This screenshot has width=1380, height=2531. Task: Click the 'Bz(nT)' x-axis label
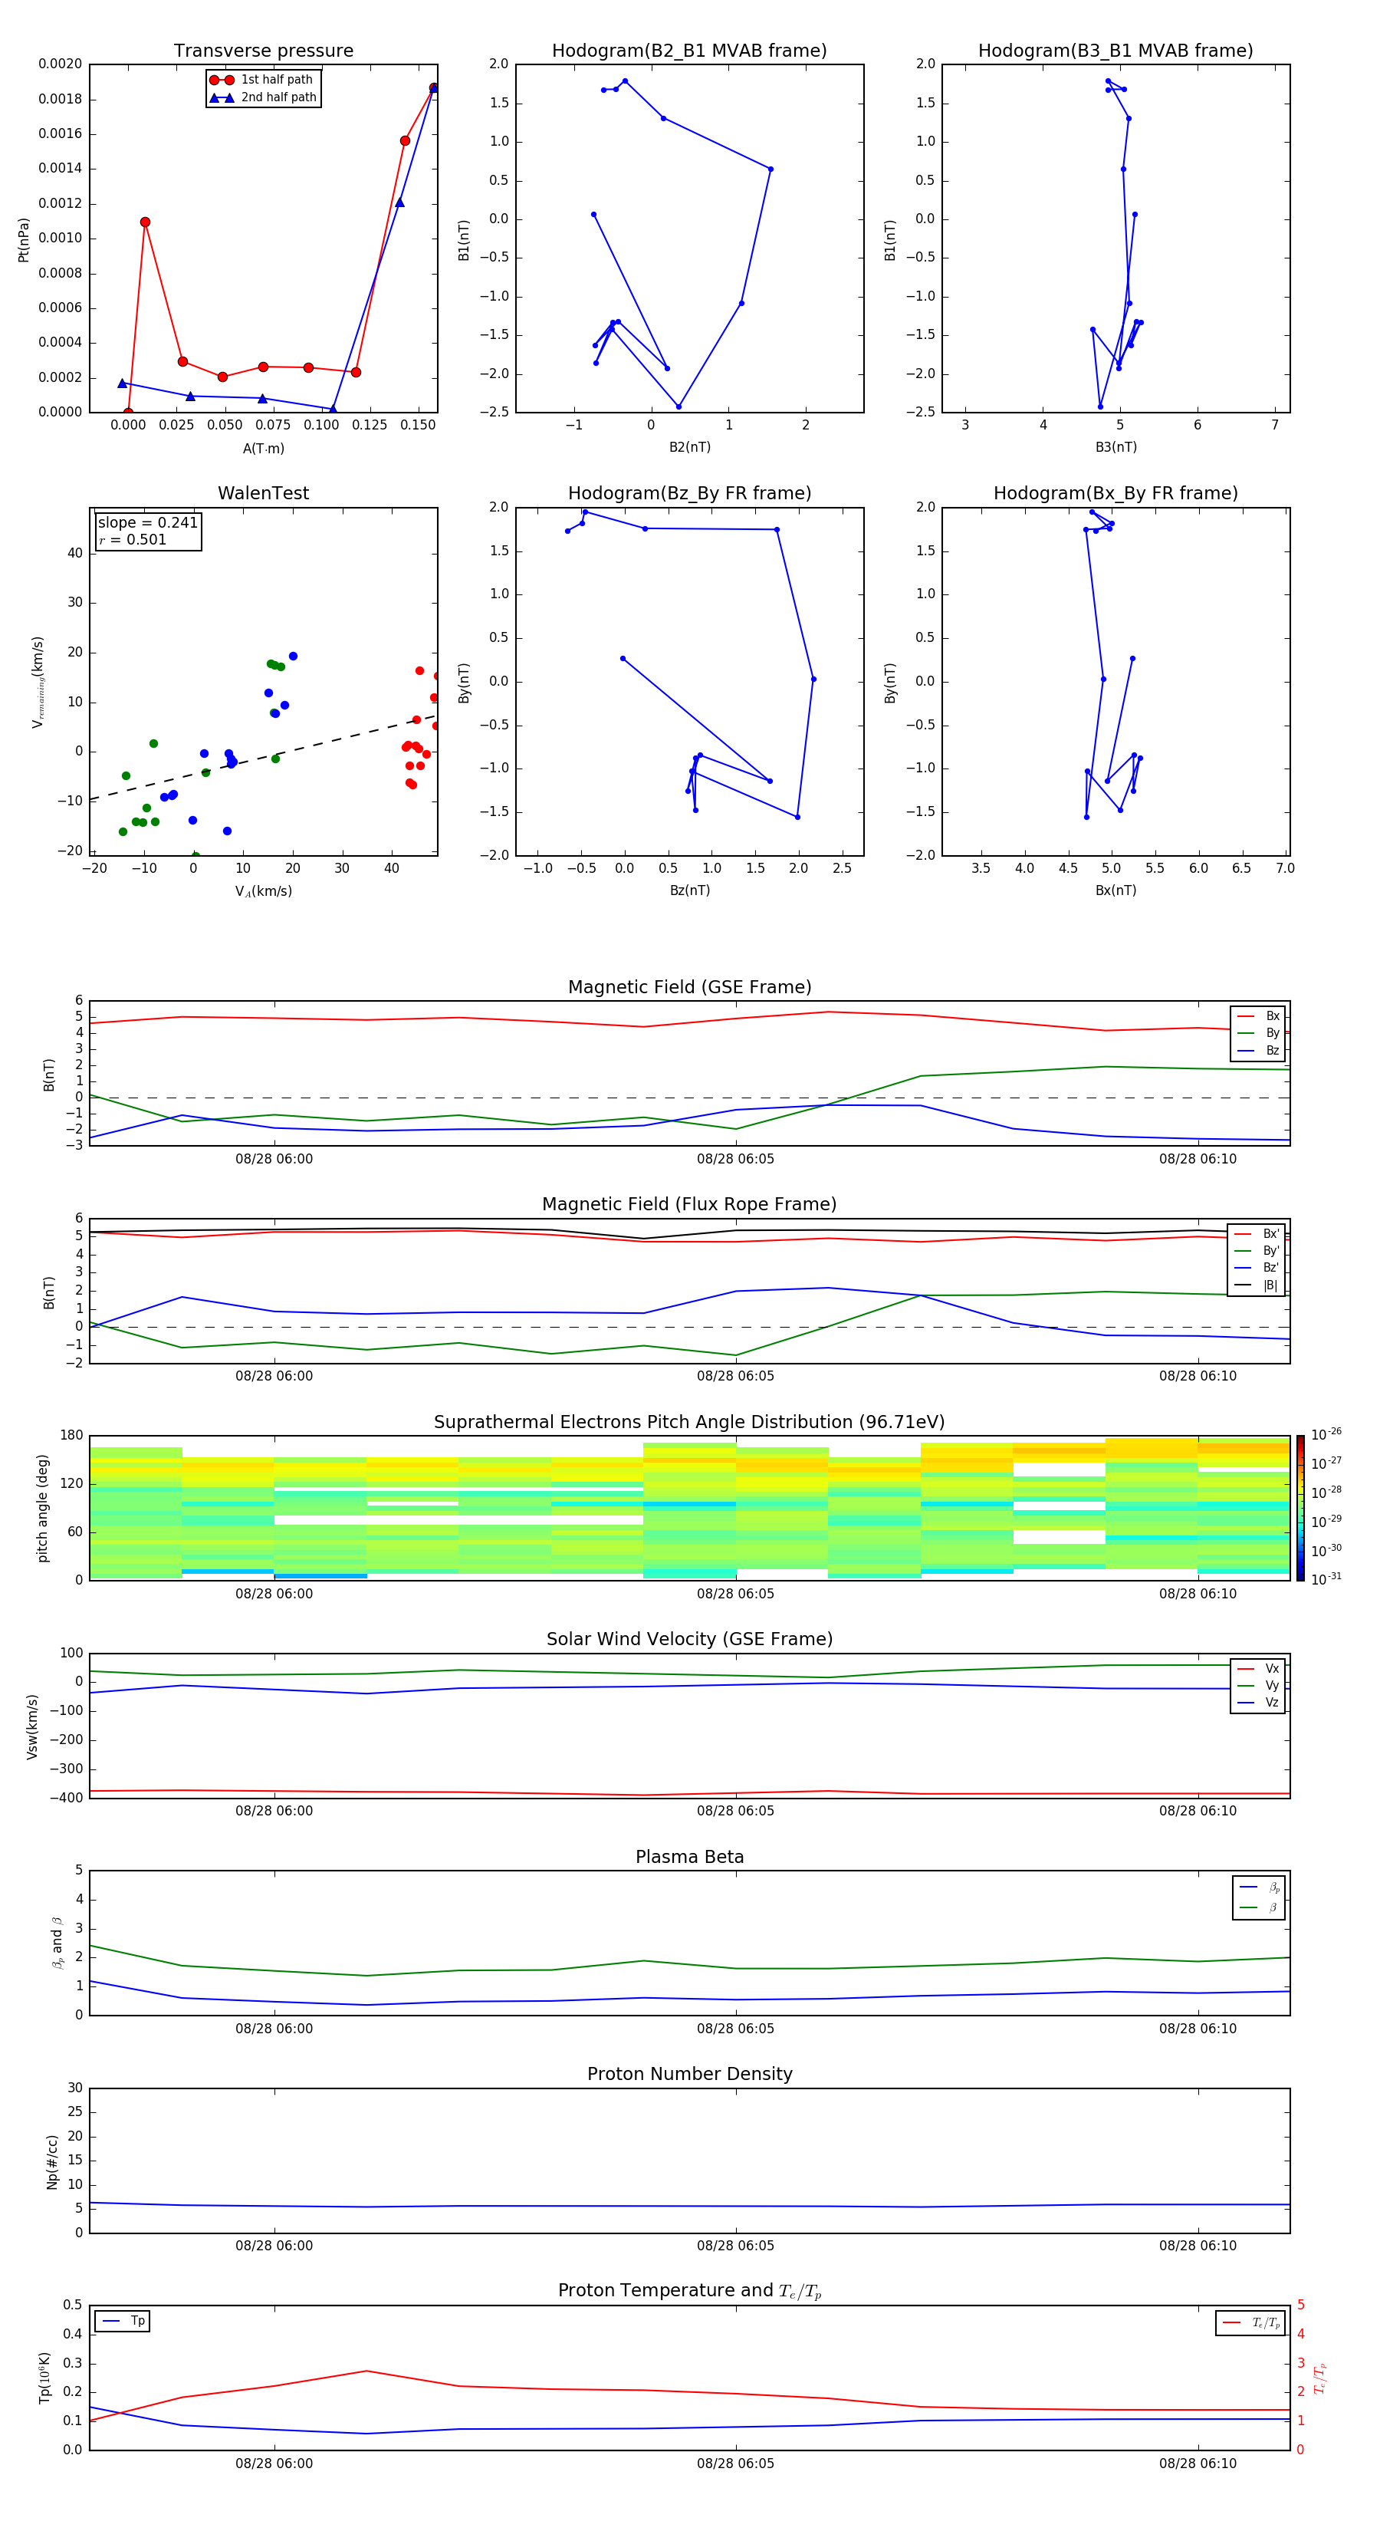(689, 891)
